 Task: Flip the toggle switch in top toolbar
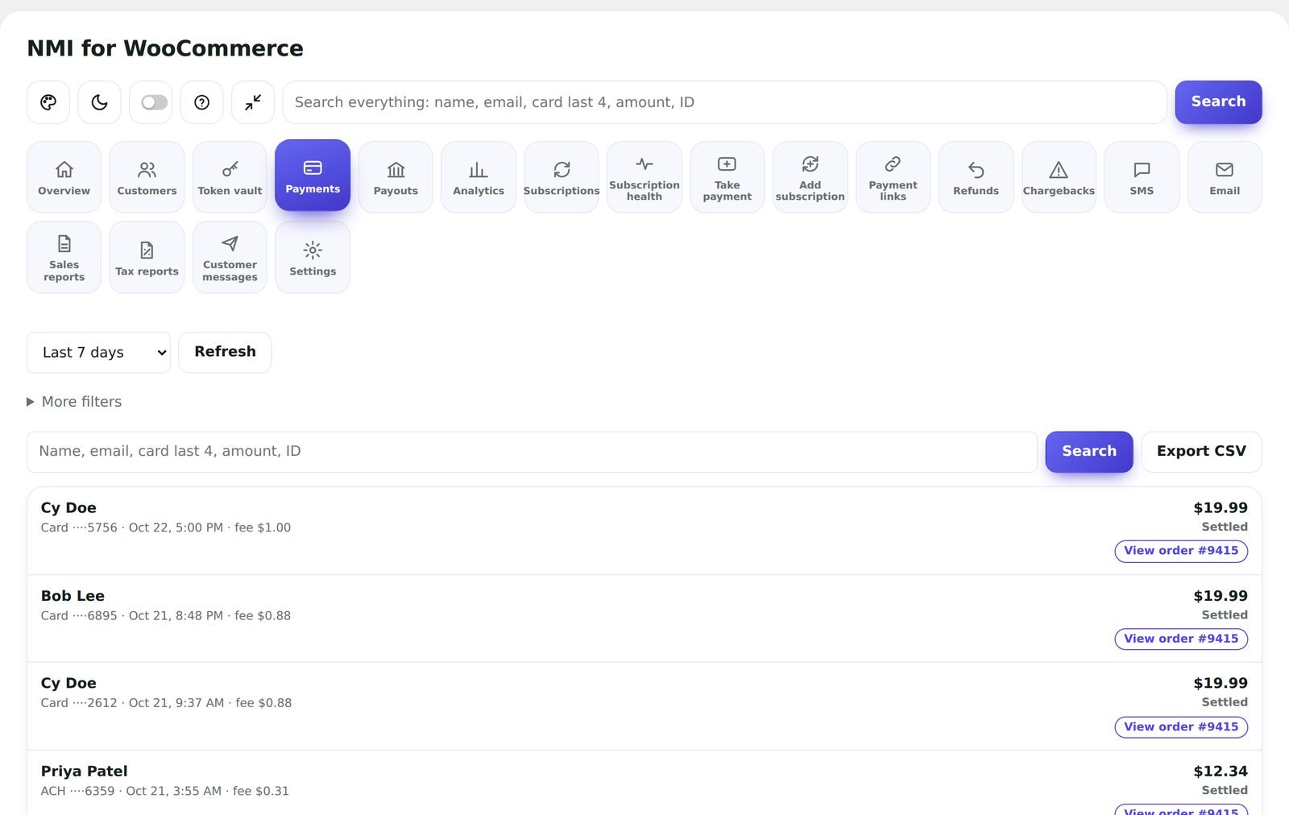[154, 102]
